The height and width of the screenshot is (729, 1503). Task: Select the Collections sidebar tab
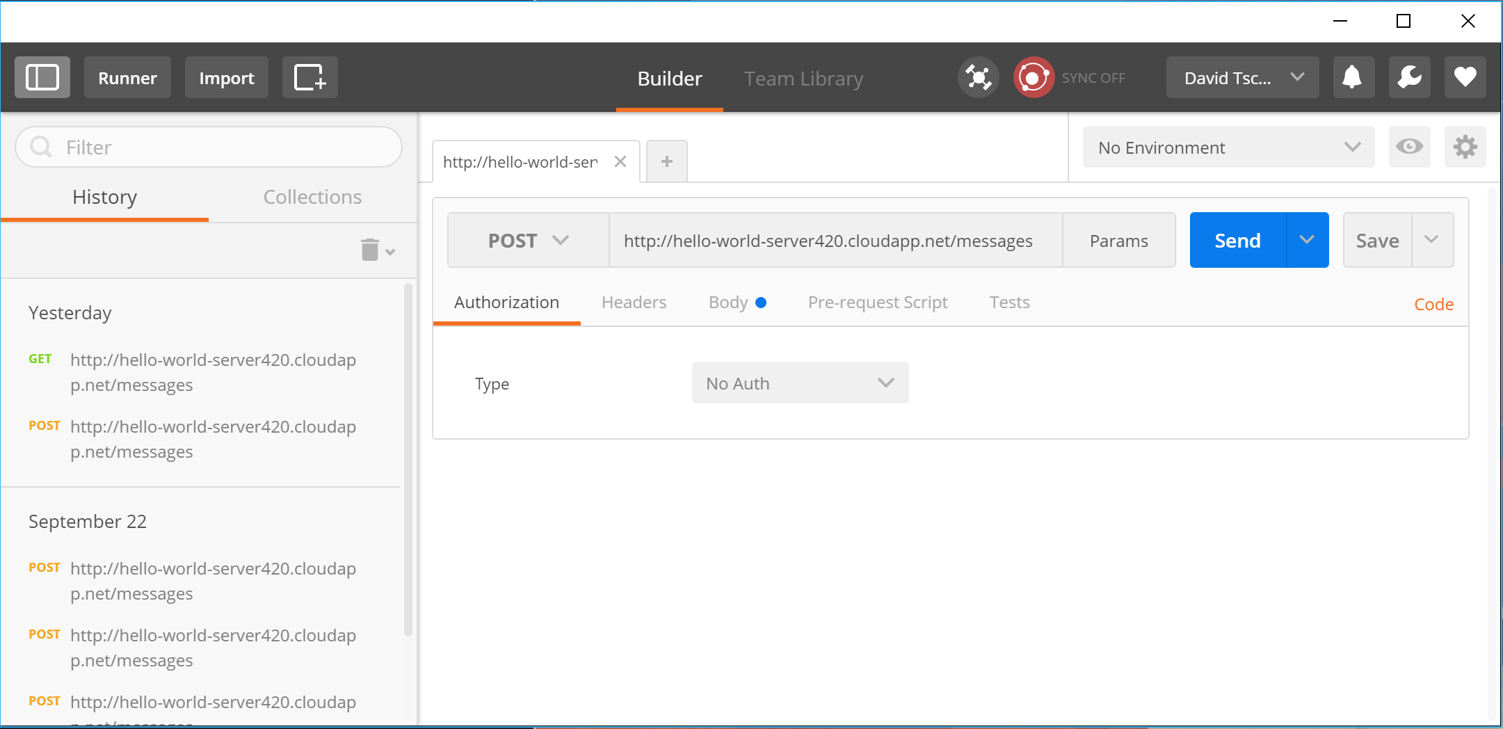312,197
